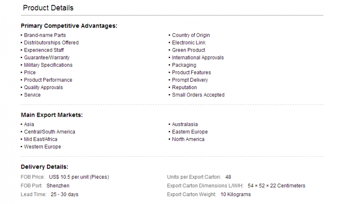The height and width of the screenshot is (204, 350).
Task: Click Country of Origin item
Action: 191,35
